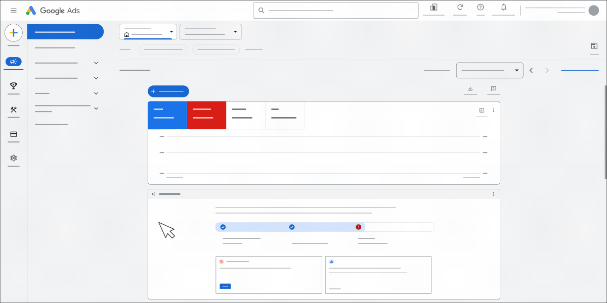Click the Feedback icon above the chart
Viewport: 607px width, 303px height.
tap(493, 89)
